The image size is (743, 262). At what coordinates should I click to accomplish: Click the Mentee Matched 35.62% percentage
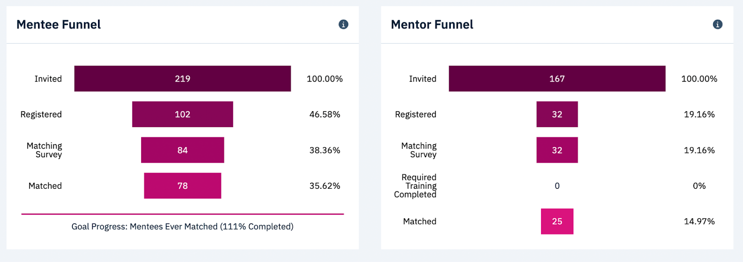(325, 186)
